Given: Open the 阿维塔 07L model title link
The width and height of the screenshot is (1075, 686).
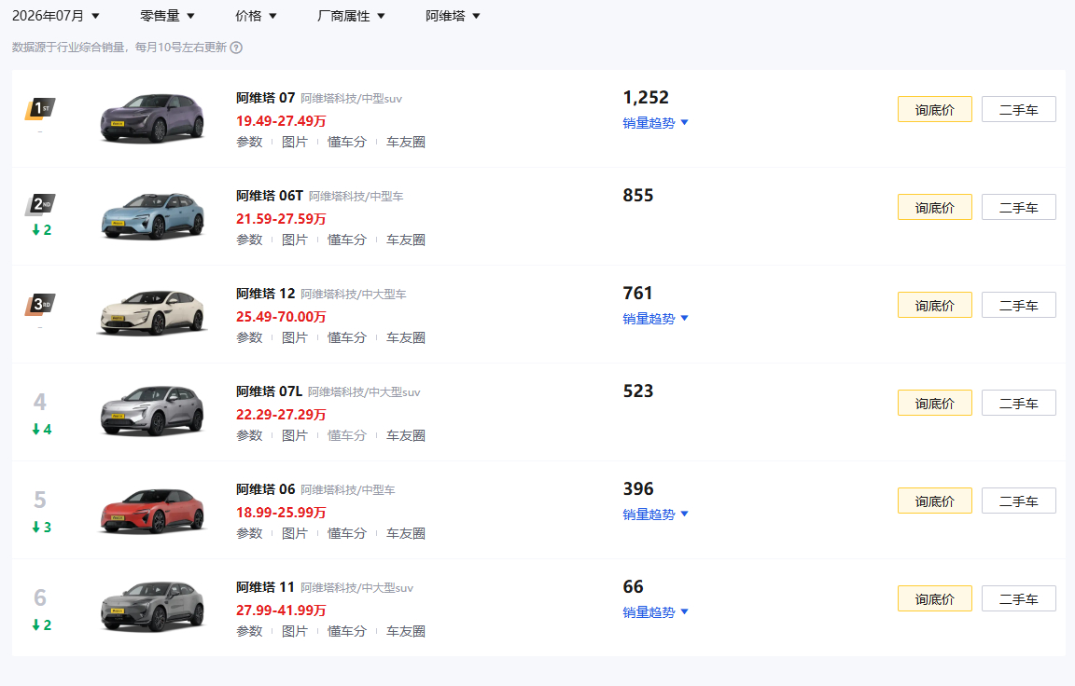Looking at the screenshot, I should [x=269, y=391].
